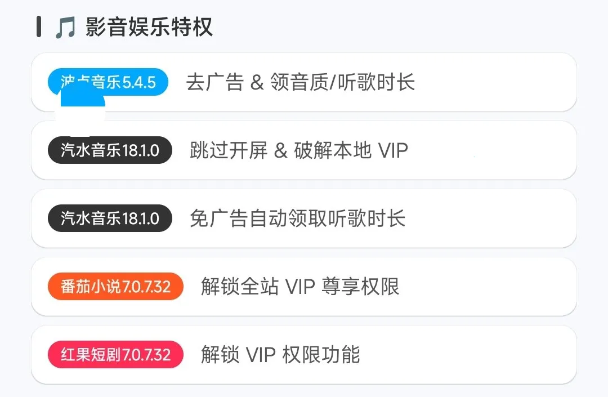The image size is (608, 397).
Task: Tap the 汽水音乐 badge beside 免广告自动领取
Action: 110,218
